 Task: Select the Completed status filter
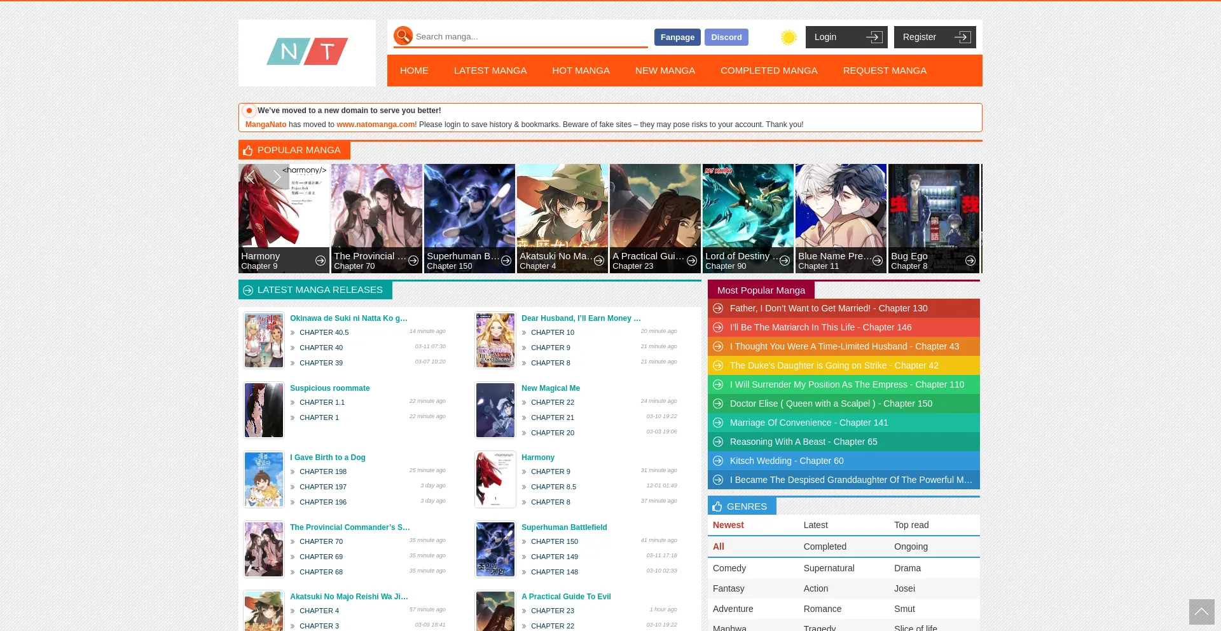tap(825, 546)
